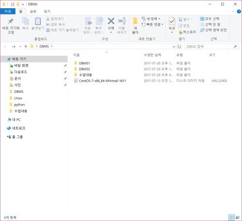Click the Edit option in Open group
This screenshot has height=221, width=242.
click(x=184, y=26)
